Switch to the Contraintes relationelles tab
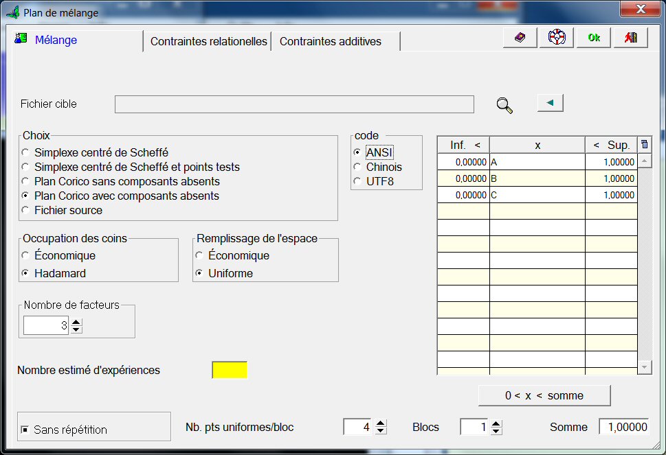 [208, 41]
